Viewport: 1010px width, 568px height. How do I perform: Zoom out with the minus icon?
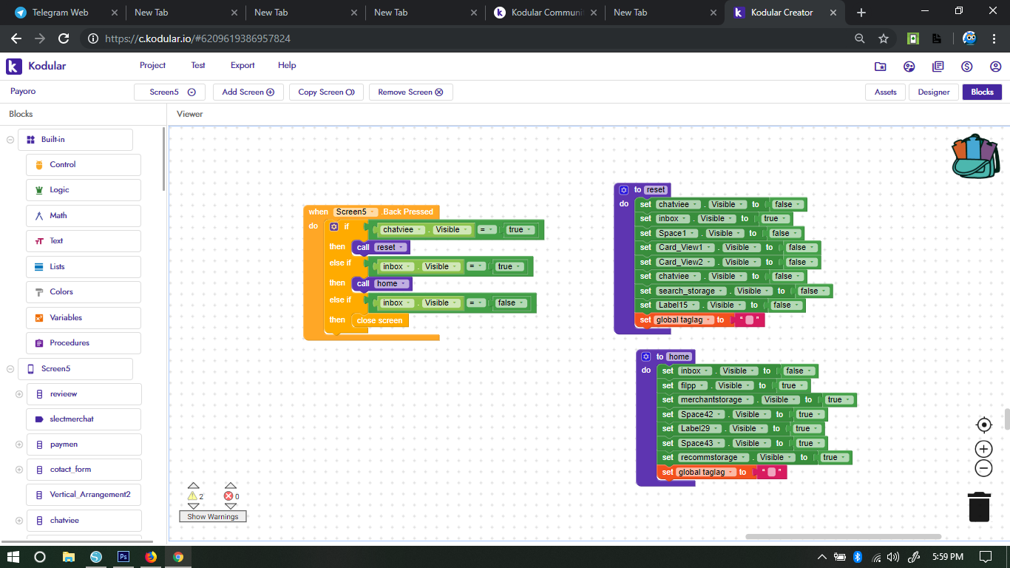click(x=983, y=468)
